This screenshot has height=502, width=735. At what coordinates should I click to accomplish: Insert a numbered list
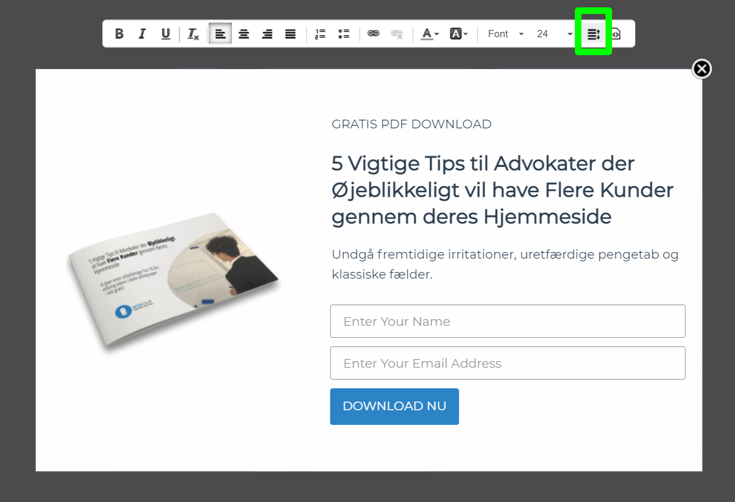click(320, 34)
